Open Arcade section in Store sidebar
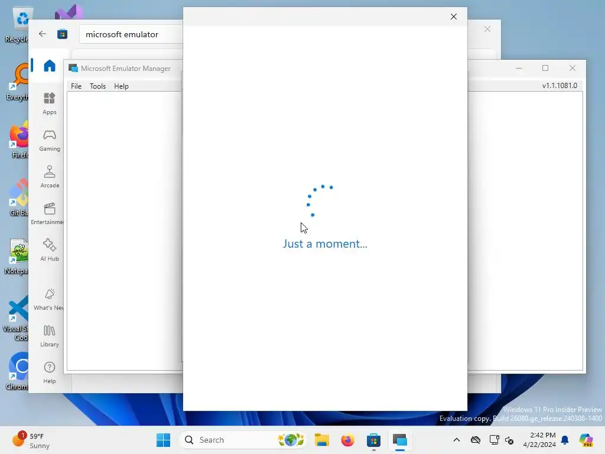605x454 pixels. click(50, 177)
